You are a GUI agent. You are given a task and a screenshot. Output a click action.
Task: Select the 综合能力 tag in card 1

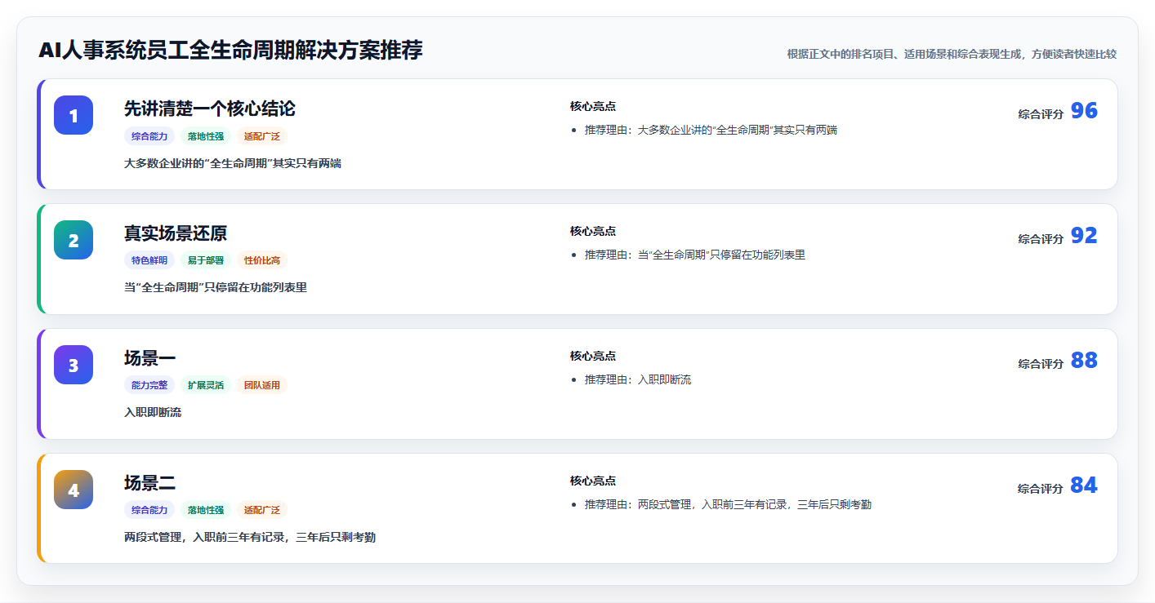click(149, 136)
